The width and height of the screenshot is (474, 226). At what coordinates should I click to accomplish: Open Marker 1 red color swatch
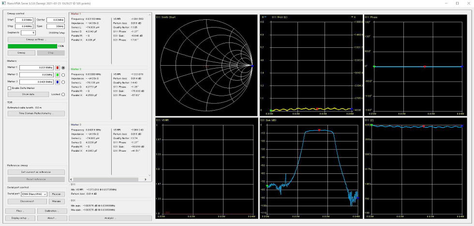tap(58, 68)
